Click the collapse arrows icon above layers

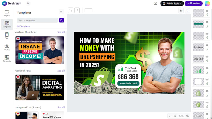(187, 11)
